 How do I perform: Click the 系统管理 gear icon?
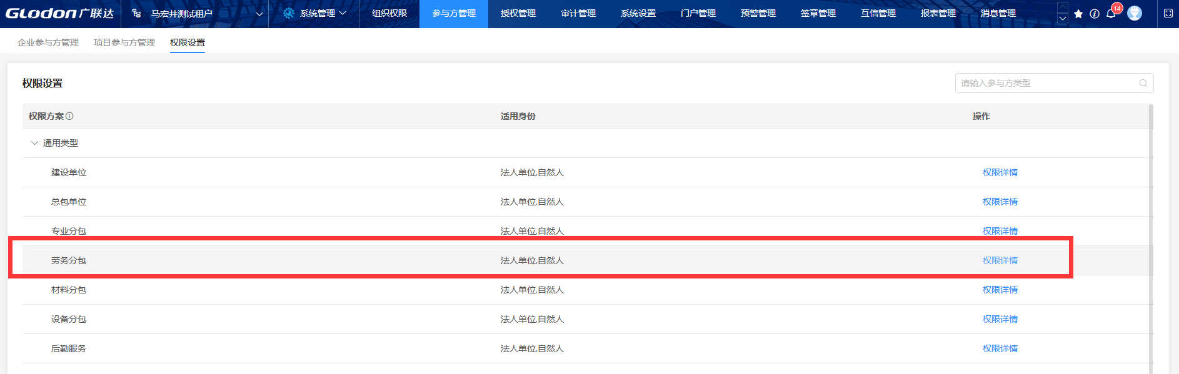pyautogui.click(x=288, y=13)
